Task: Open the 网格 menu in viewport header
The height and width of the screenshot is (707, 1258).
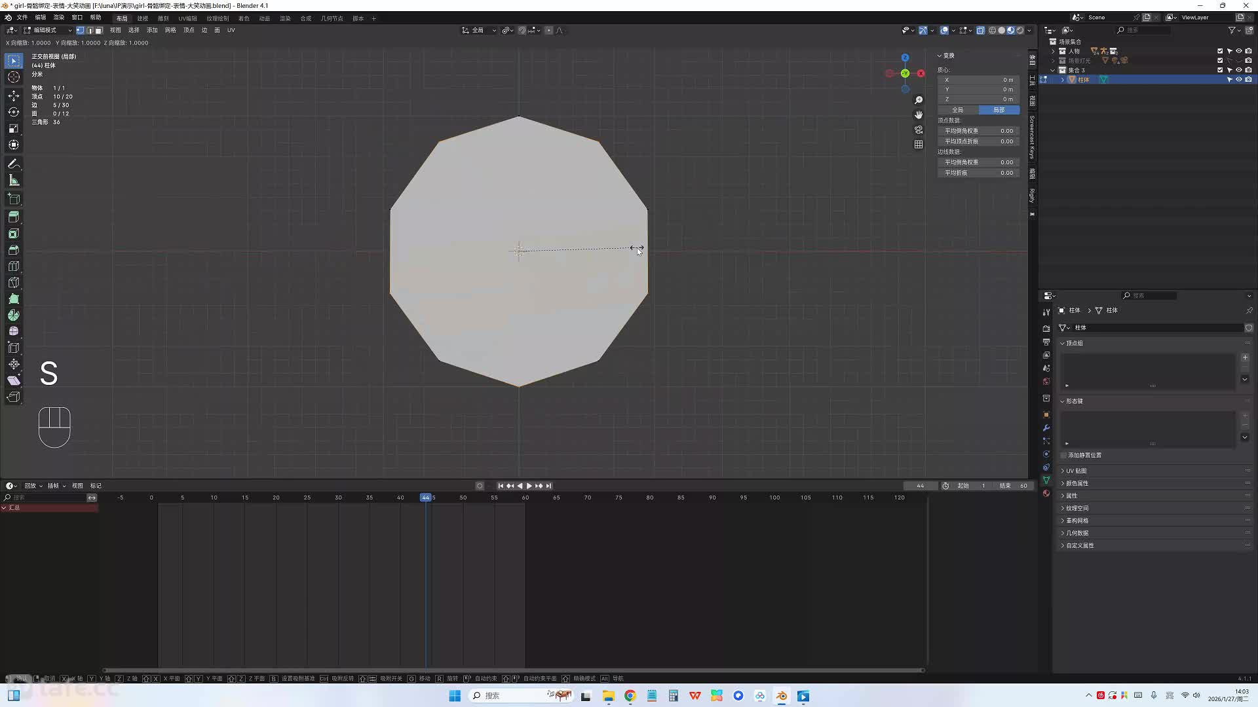Action: [x=170, y=30]
